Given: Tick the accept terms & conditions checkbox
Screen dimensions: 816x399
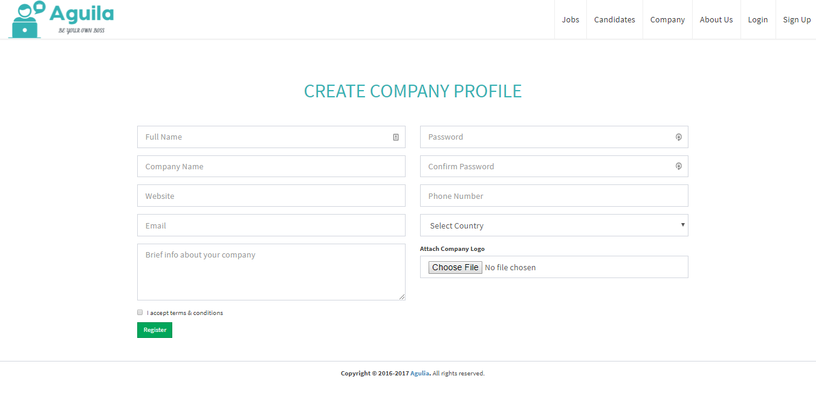Looking at the screenshot, I should pyautogui.click(x=140, y=313).
